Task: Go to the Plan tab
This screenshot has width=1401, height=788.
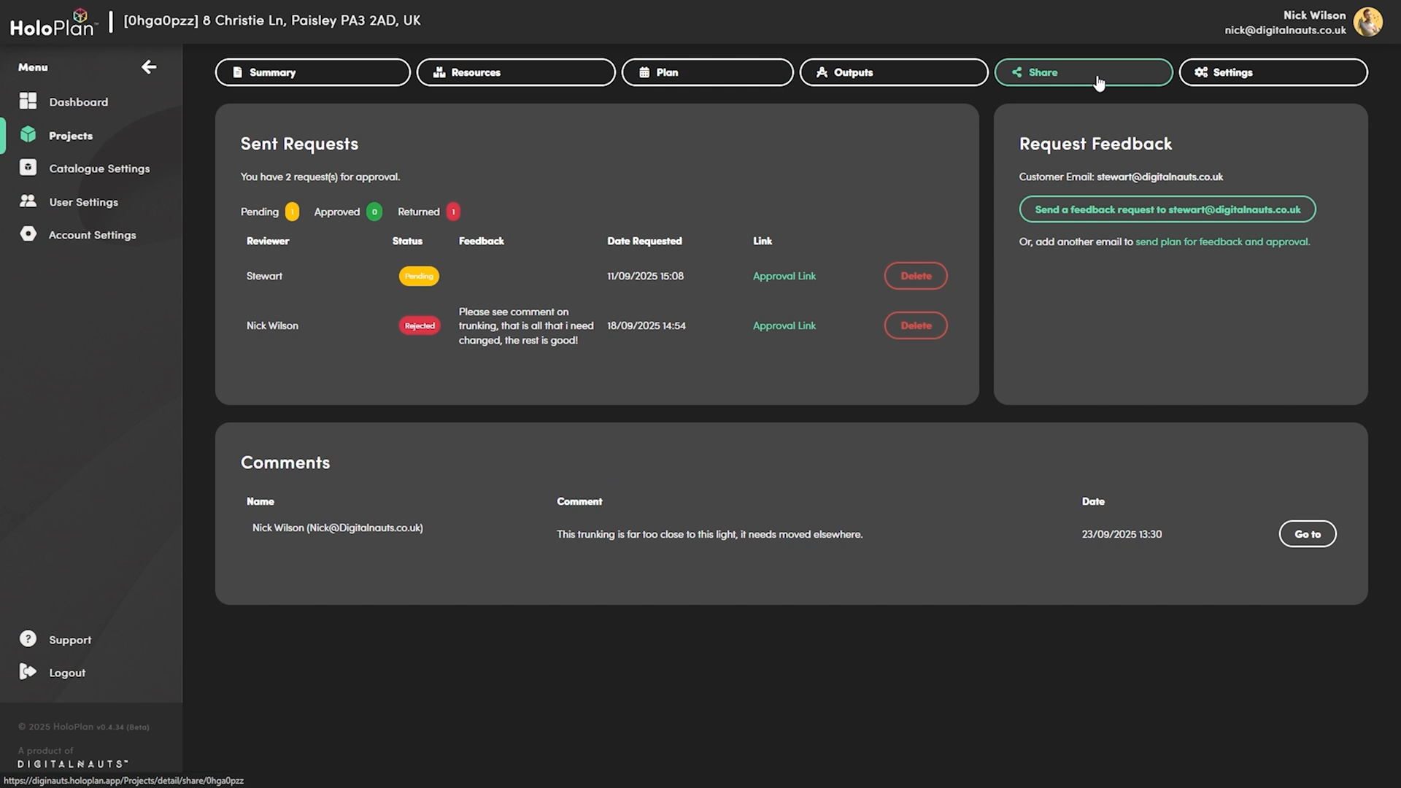Action: click(x=706, y=72)
